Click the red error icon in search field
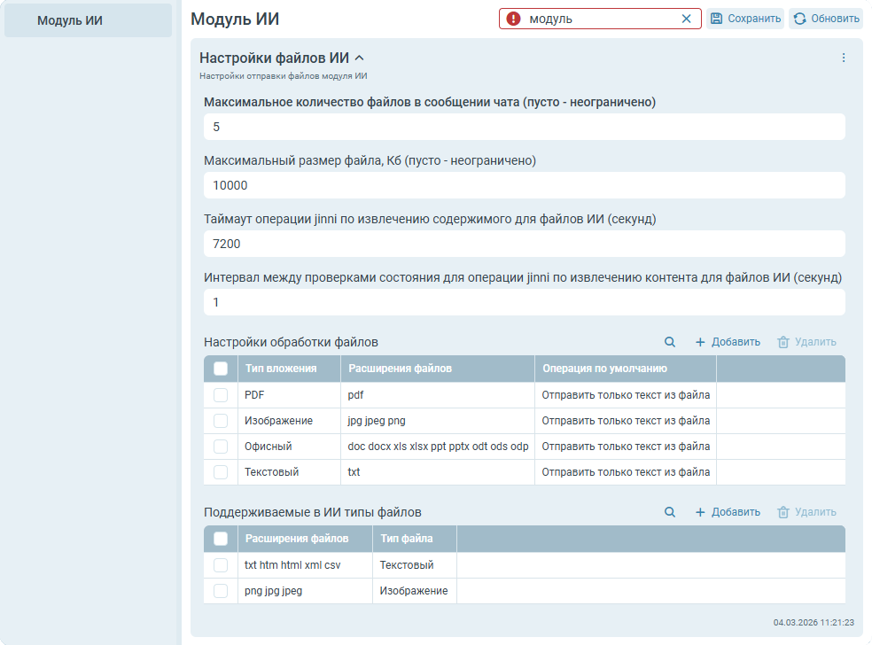The height and width of the screenshot is (645, 872). pyautogui.click(x=513, y=19)
